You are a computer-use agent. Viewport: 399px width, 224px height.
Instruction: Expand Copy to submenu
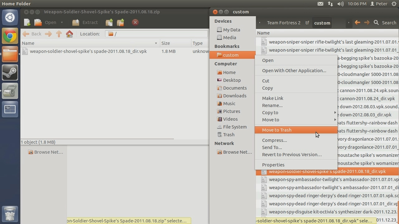click(296, 113)
